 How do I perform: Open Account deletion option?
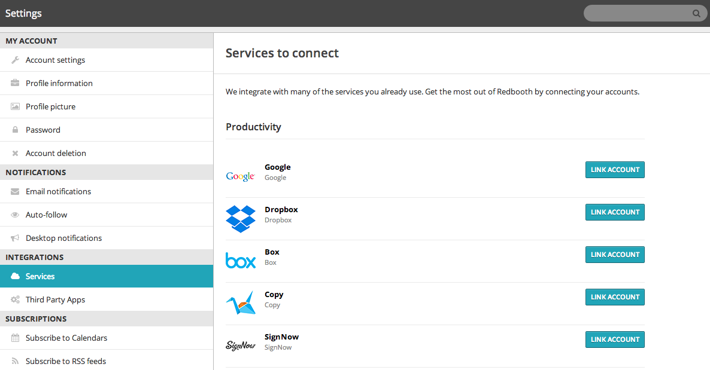point(56,153)
